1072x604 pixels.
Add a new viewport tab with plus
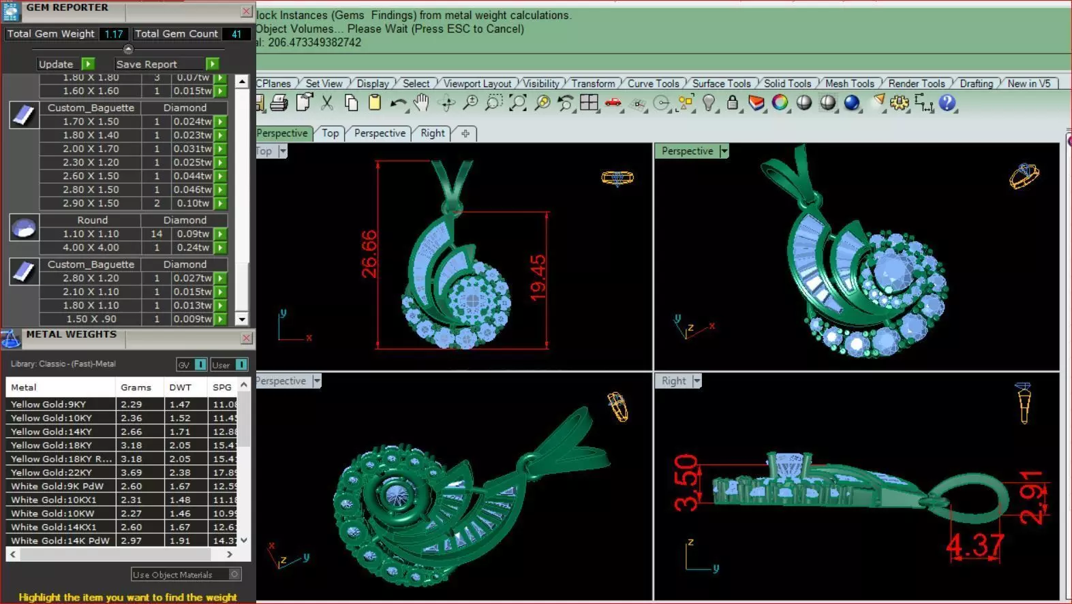pos(465,133)
